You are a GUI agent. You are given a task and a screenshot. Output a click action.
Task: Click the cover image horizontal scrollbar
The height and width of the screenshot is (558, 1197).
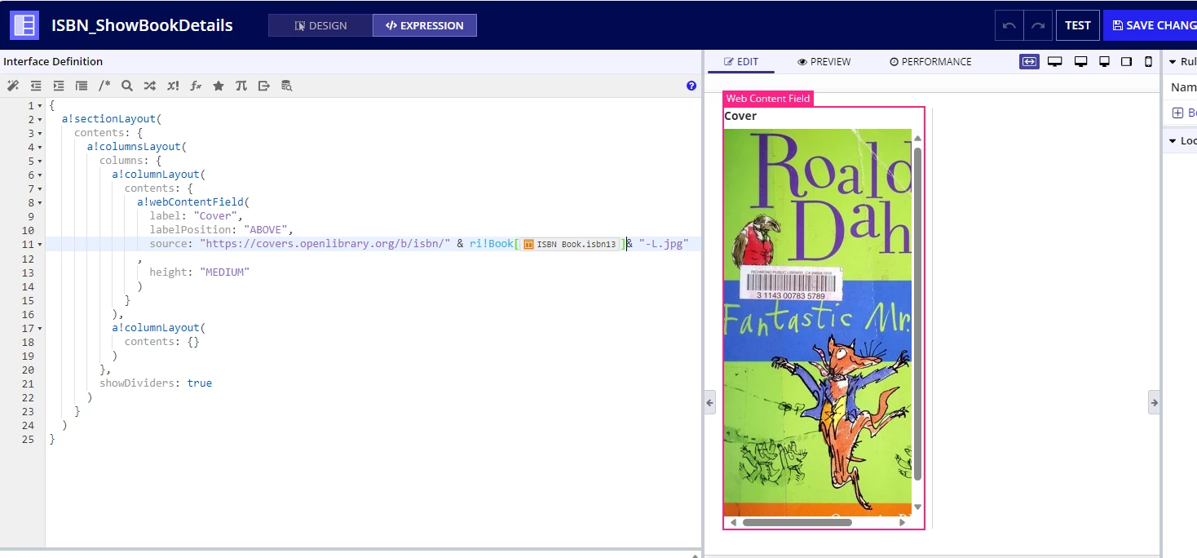(797, 522)
